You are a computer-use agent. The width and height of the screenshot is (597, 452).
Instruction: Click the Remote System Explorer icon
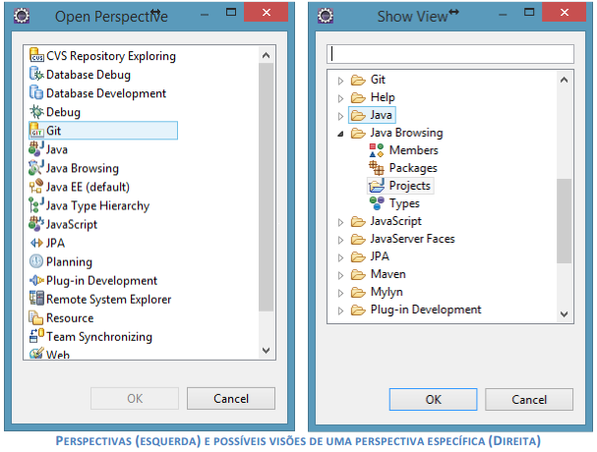(36, 299)
